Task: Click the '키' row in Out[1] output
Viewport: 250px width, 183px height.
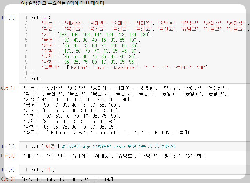Action: [78, 99]
